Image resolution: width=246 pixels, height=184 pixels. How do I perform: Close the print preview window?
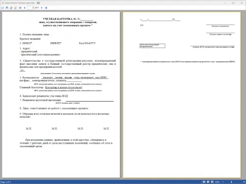point(242,3)
